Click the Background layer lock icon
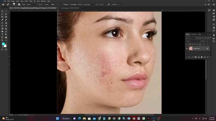The height and width of the screenshot is (121, 216). 207,48
